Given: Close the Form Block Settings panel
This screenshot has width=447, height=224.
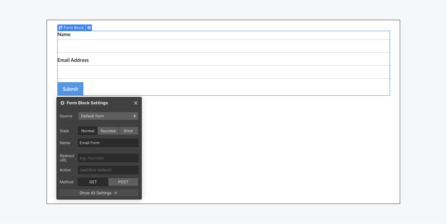Looking at the screenshot, I should pyautogui.click(x=136, y=103).
